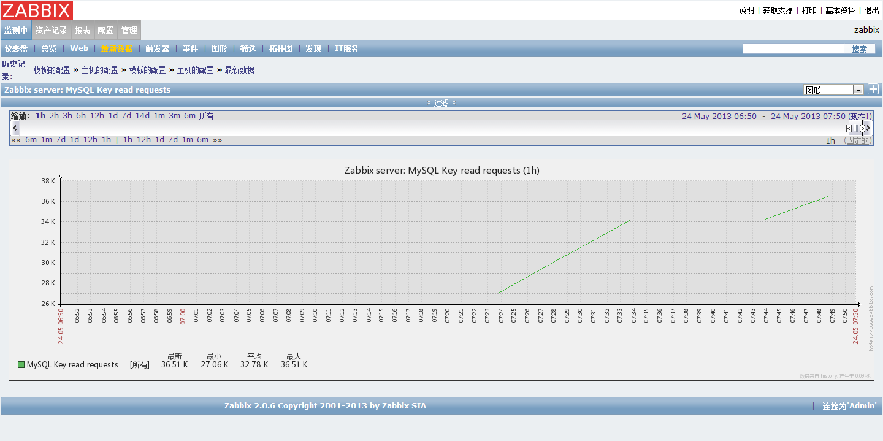Open the 配置 main tab

coord(105,30)
